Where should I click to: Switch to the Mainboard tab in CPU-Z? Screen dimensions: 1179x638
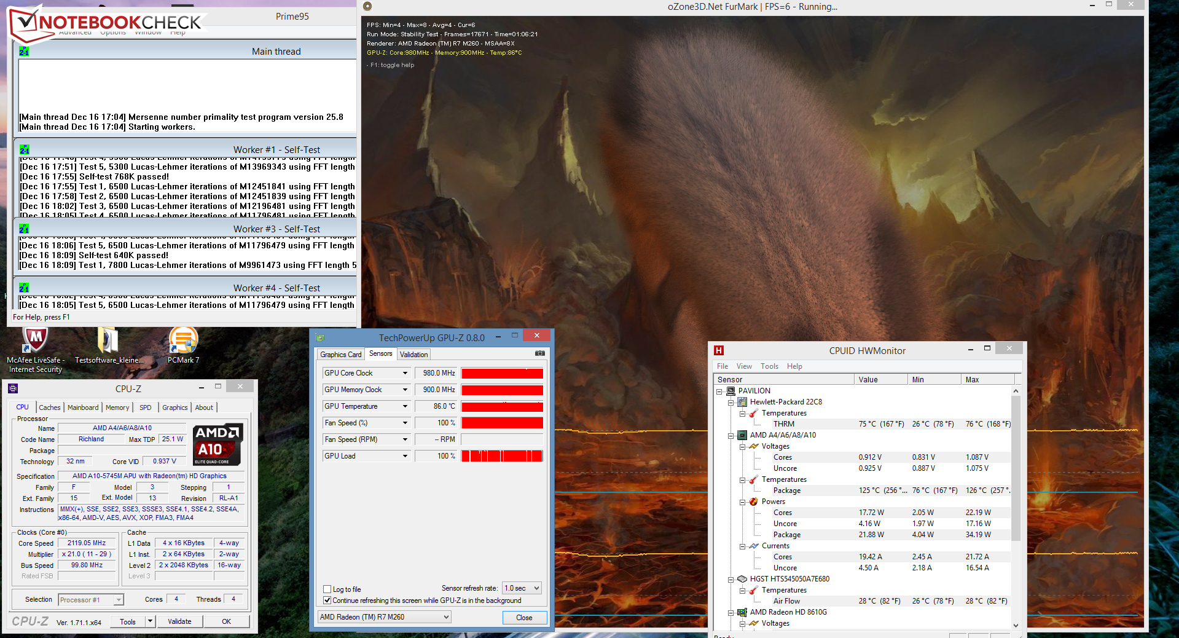click(83, 408)
